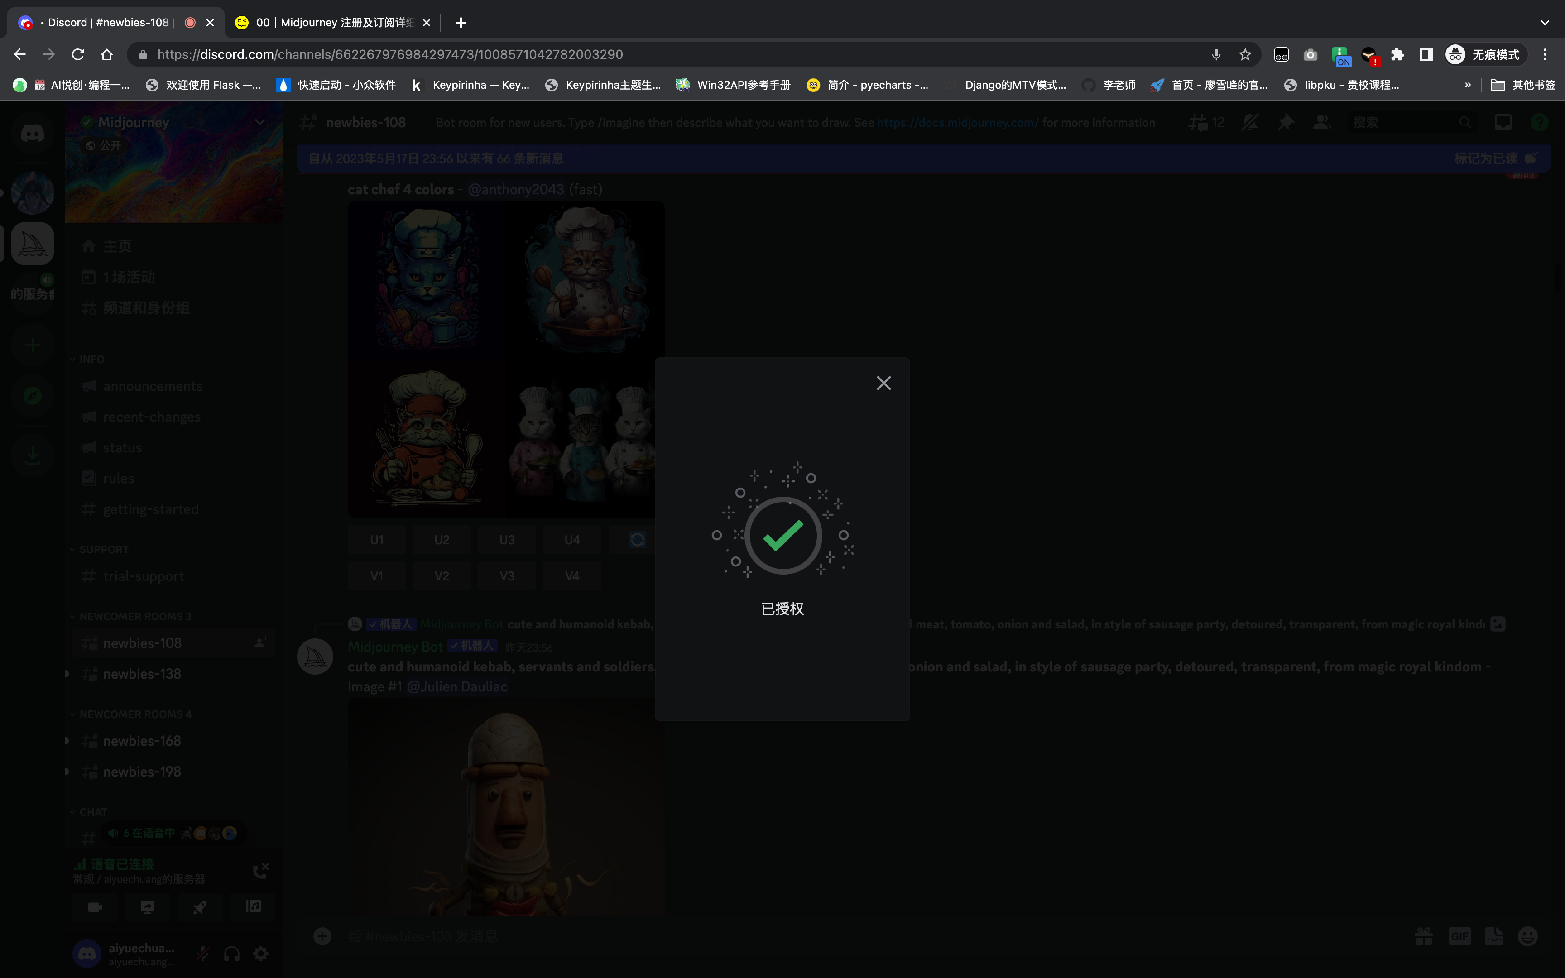Open the emoji picker
The width and height of the screenshot is (1565, 978).
(1528, 936)
